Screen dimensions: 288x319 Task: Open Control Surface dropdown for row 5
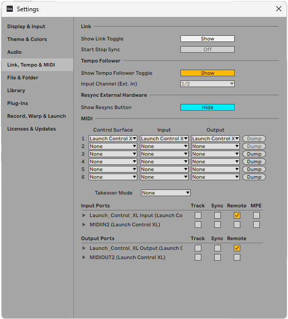pyautogui.click(x=113, y=169)
